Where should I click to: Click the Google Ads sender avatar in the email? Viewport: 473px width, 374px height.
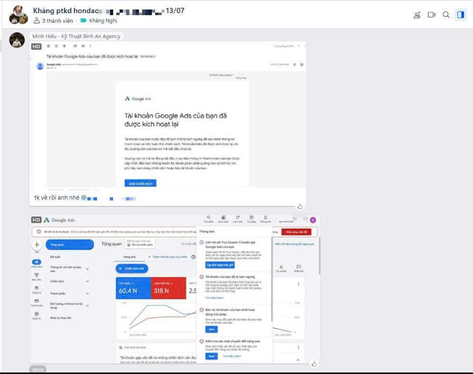[40, 66]
